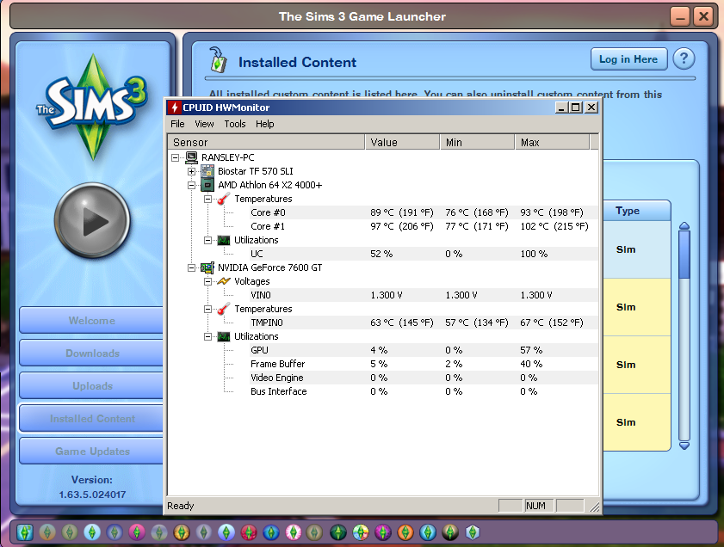The image size is (724, 547).
Task: Collapse the AMD Athlon Temperatures group
Action: pyautogui.click(x=207, y=200)
